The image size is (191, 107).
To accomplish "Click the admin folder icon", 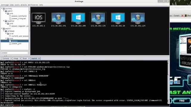I will [x=6, y=11].
